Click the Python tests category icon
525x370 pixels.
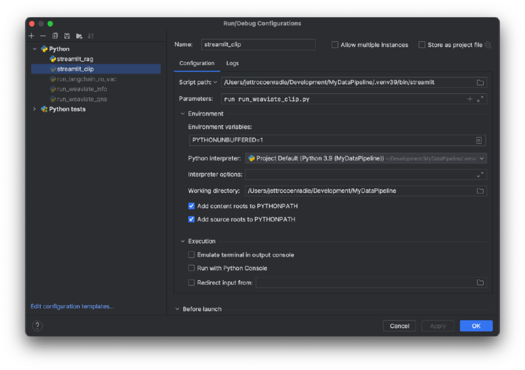click(44, 109)
